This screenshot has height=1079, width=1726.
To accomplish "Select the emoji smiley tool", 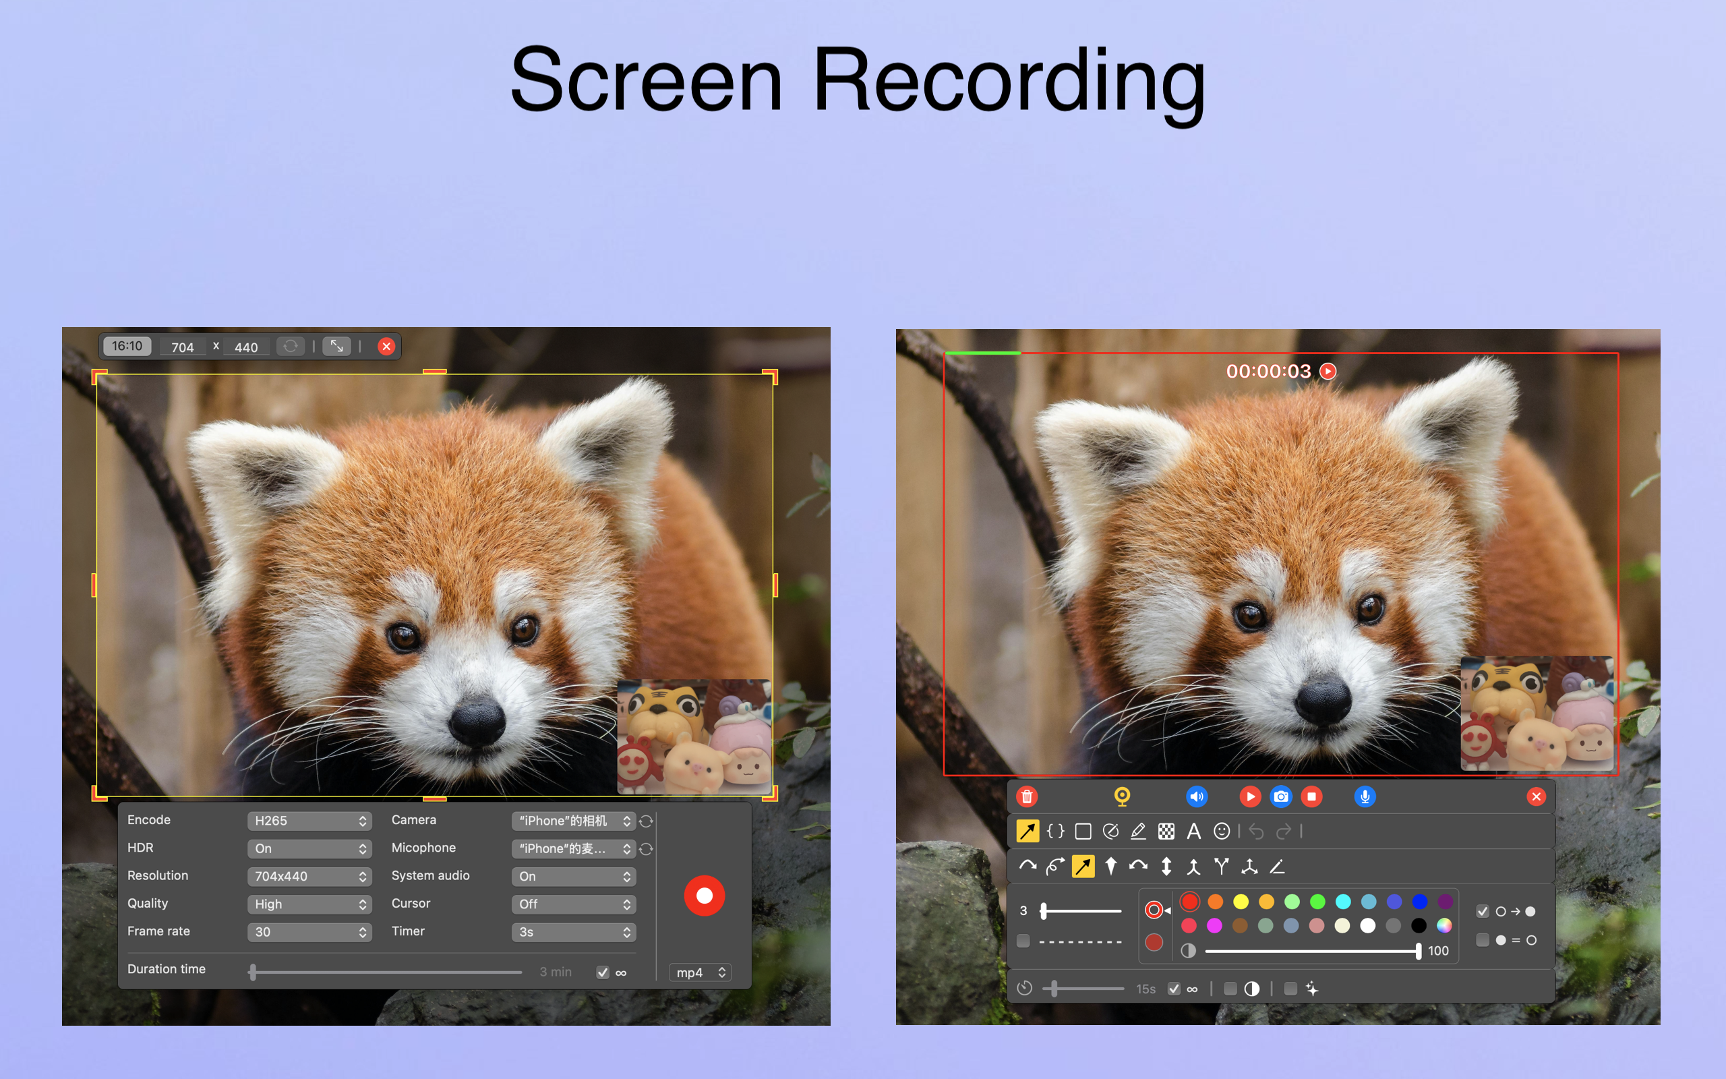I will (x=1221, y=832).
